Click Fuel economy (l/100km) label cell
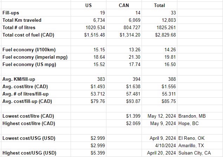The width and height of the screenshot is (223, 157). [x=36, y=50]
